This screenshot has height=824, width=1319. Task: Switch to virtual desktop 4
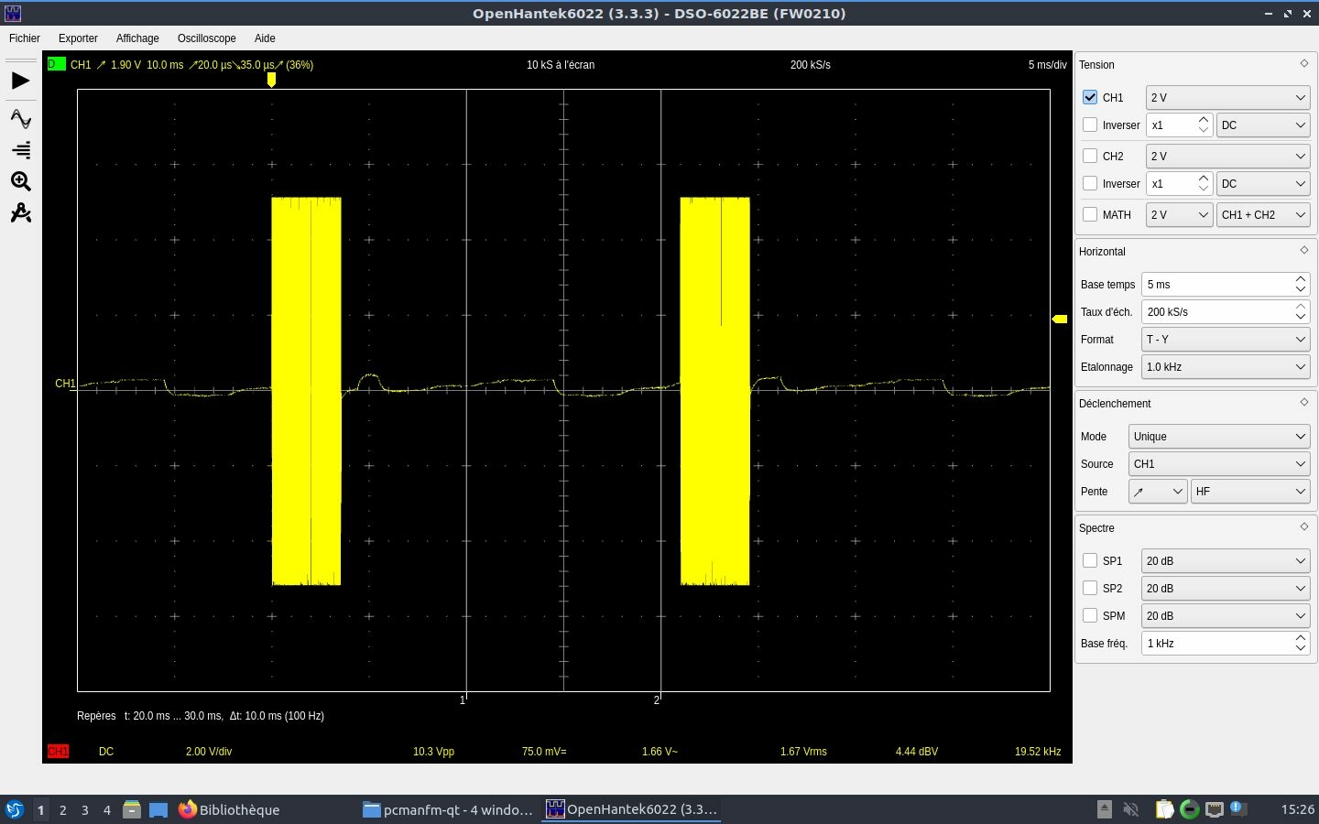coord(106,809)
